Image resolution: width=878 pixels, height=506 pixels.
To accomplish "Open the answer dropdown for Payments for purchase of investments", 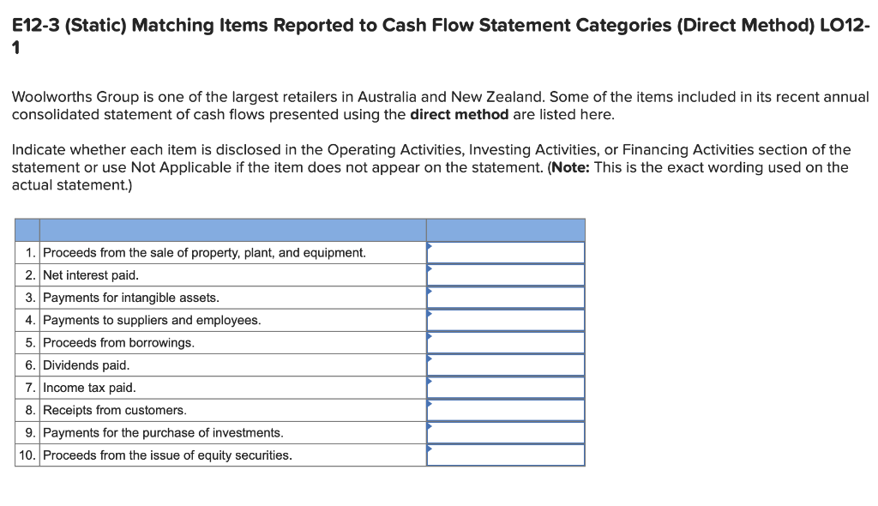I will (505, 432).
